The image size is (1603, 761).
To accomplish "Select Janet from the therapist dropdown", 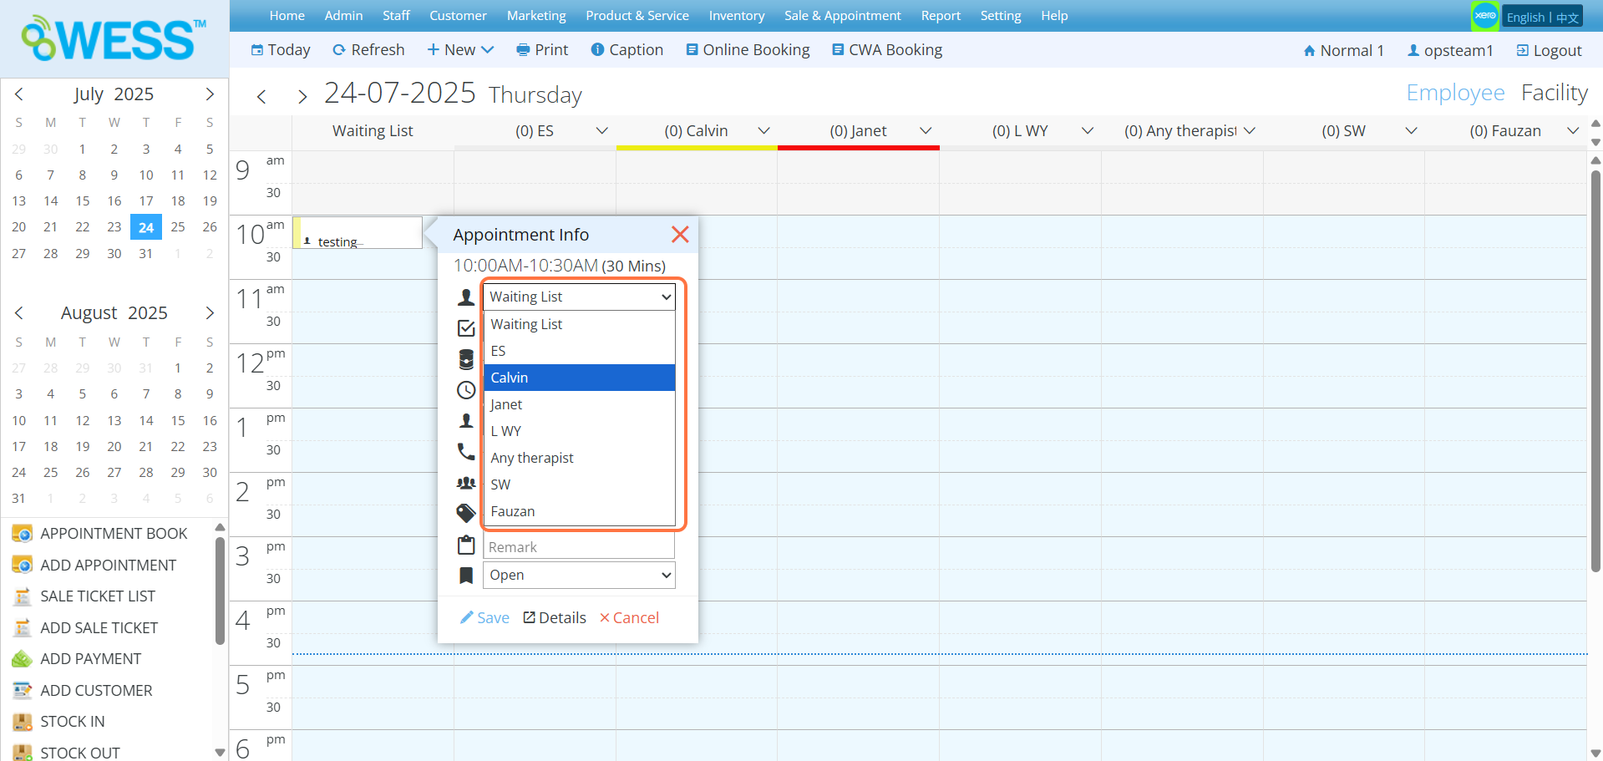I will pyautogui.click(x=506, y=404).
